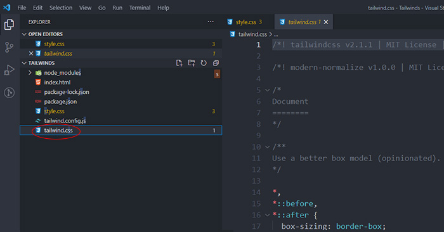This screenshot has width=444, height=232.
Task: Click New Folder icon in TAILWINDS header
Action: pyautogui.click(x=192, y=63)
